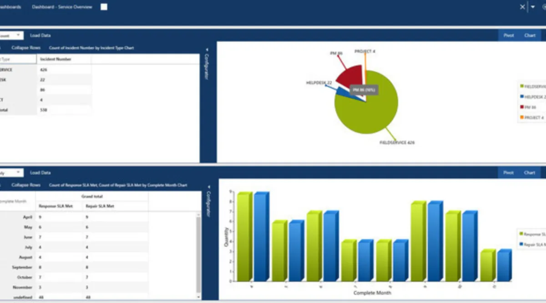Click the Repair SLA Met column header
546x303 pixels.
pyautogui.click(x=116, y=207)
